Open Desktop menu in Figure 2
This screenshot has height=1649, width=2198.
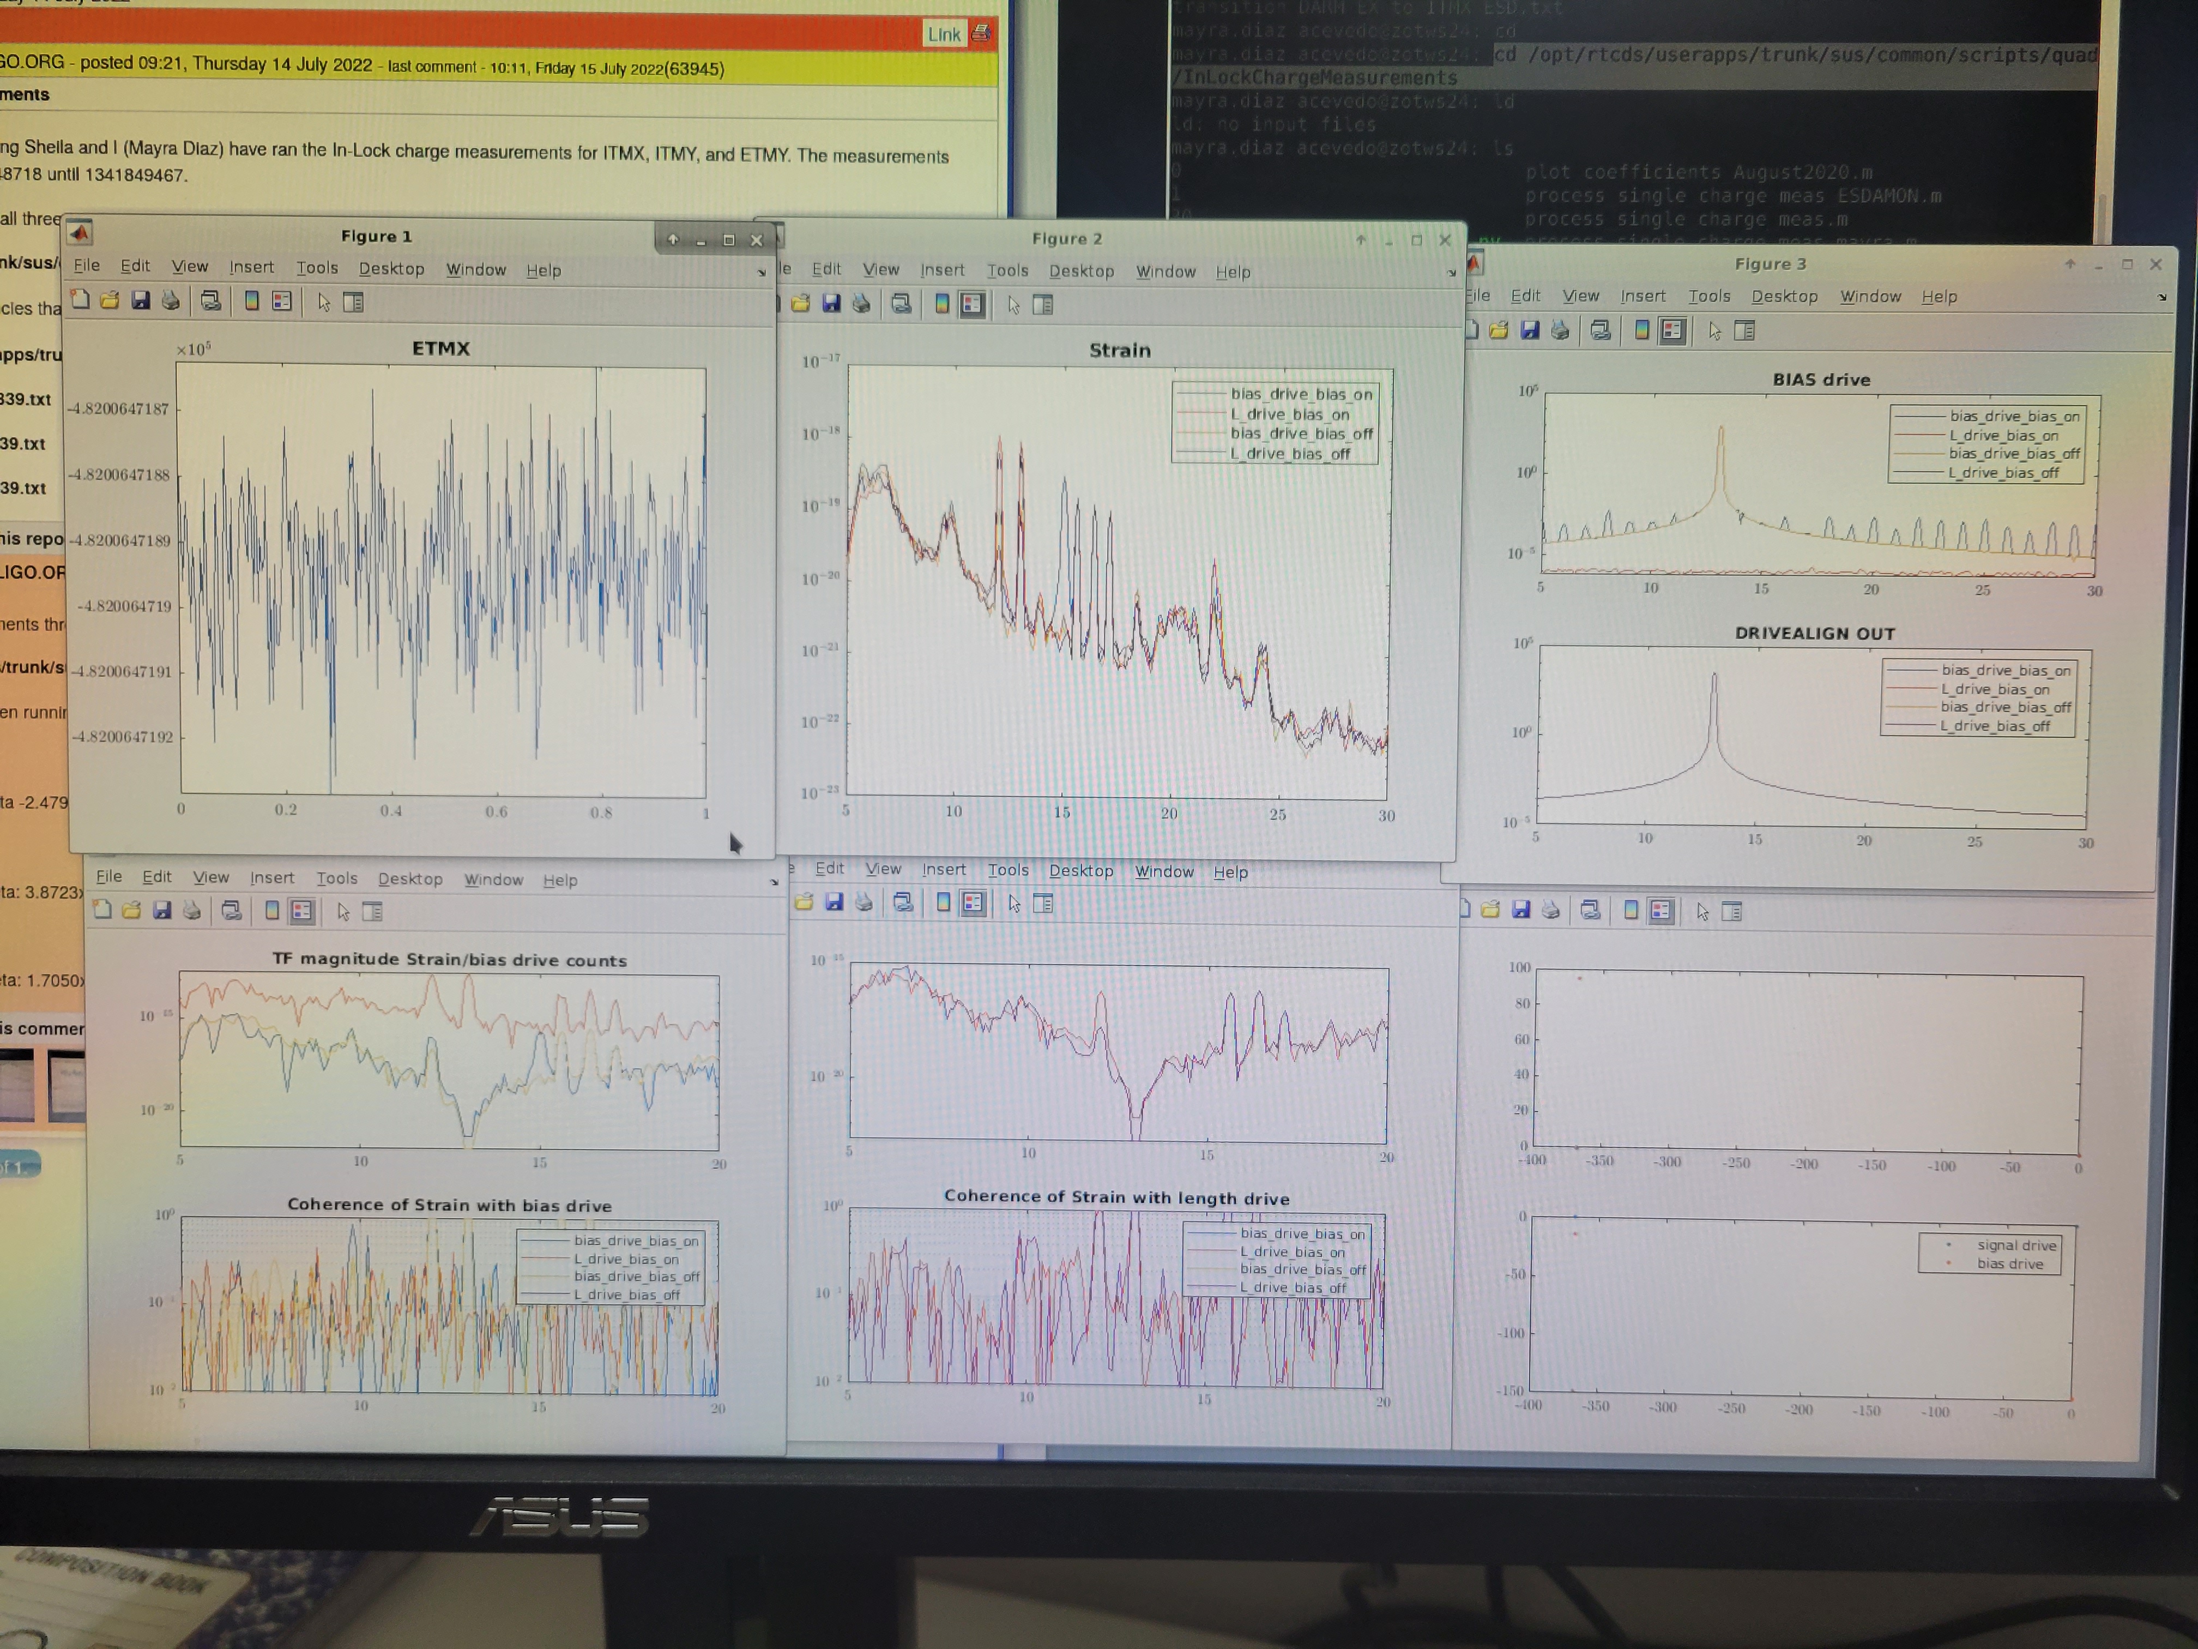tap(1082, 272)
